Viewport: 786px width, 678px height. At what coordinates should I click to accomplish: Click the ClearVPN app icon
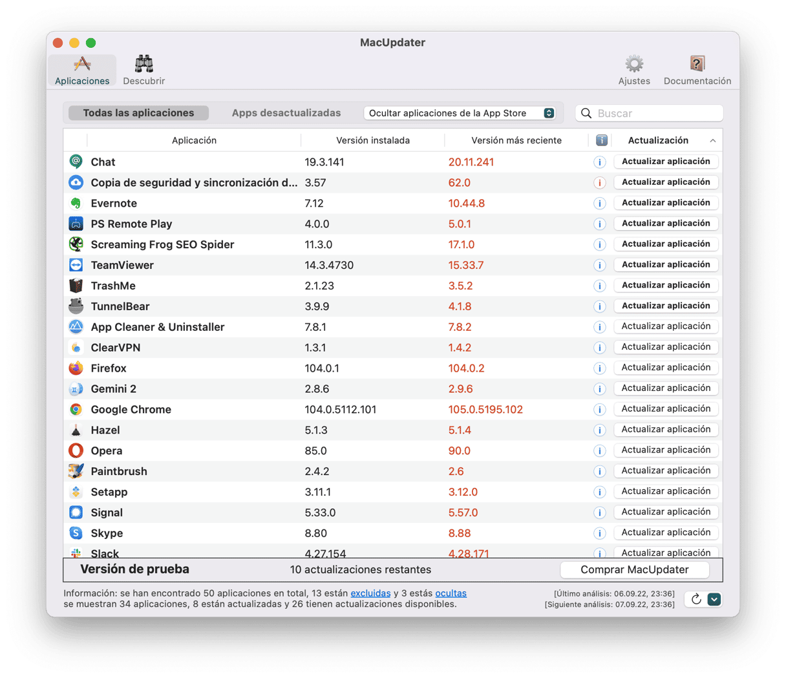point(76,348)
